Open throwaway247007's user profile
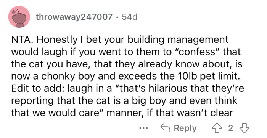The image size is (267, 138). coord(74,17)
